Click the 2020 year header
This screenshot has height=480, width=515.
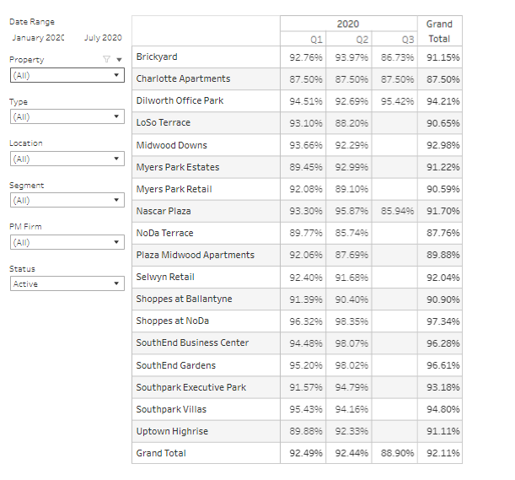347,24
